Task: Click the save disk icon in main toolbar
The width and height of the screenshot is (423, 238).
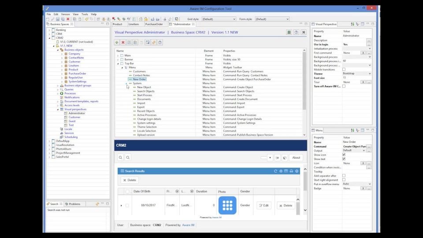Action: point(58,19)
